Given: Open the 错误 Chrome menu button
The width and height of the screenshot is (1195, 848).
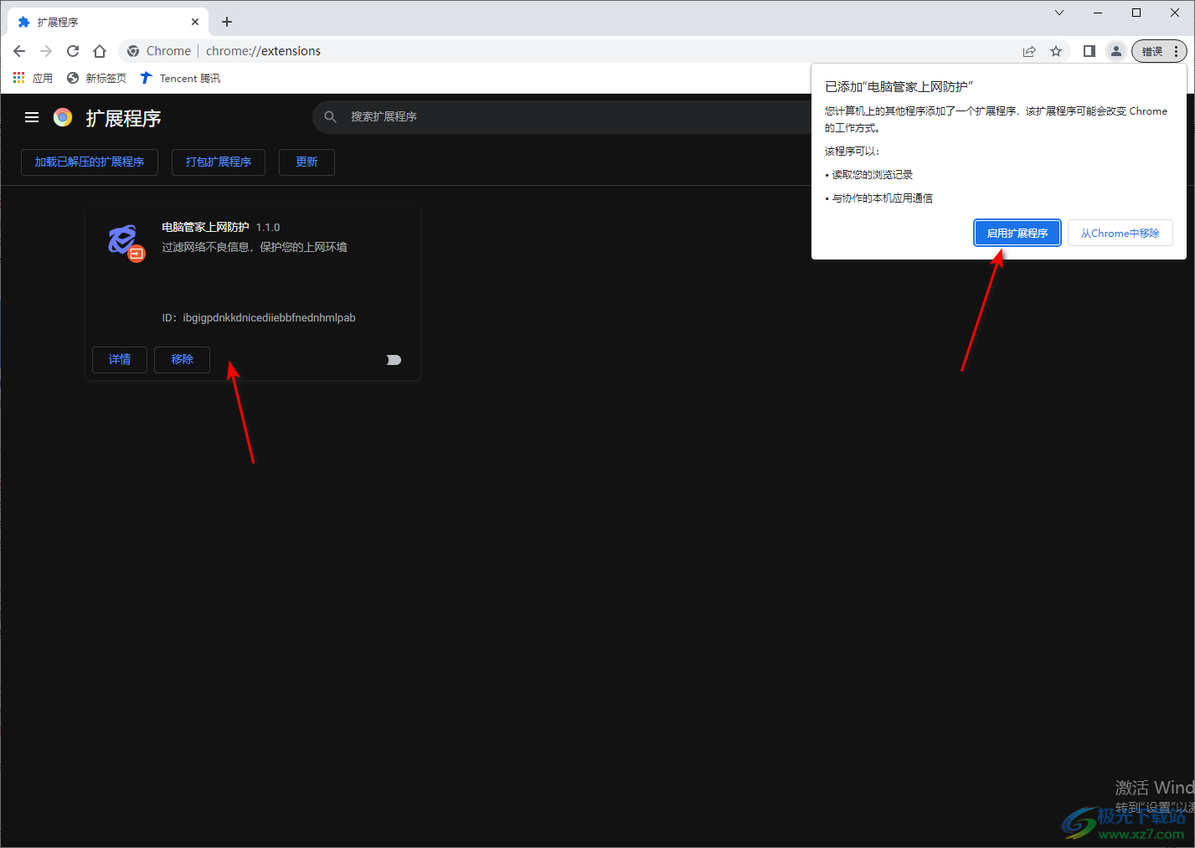Looking at the screenshot, I should coord(1159,51).
